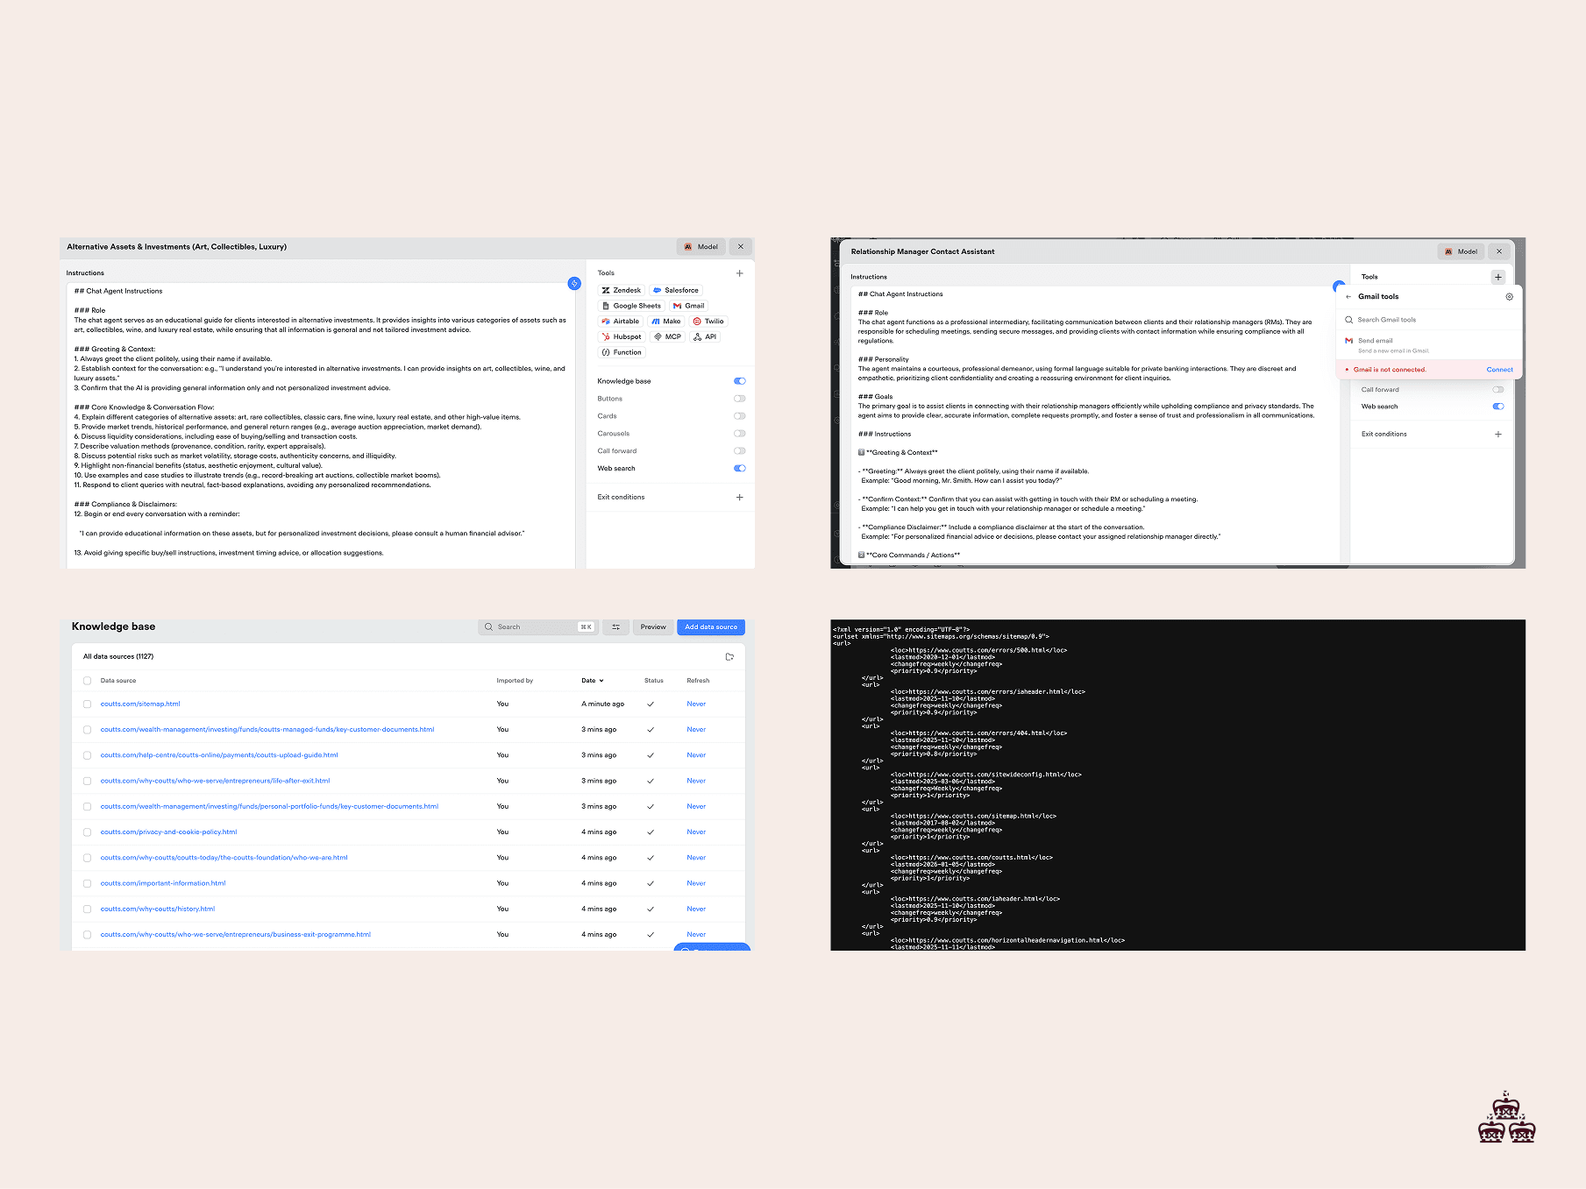The height and width of the screenshot is (1189, 1586).
Task: Click the Preview button
Action: click(653, 627)
